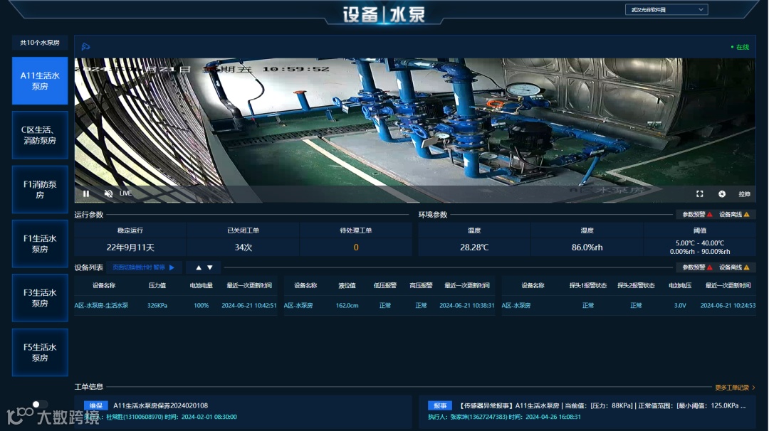Click battery level 100% cell
This screenshot has width=769, height=431.
pos(201,306)
